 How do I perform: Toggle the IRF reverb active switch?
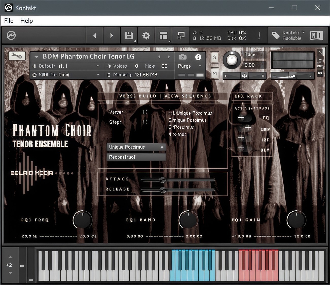coord(244,138)
